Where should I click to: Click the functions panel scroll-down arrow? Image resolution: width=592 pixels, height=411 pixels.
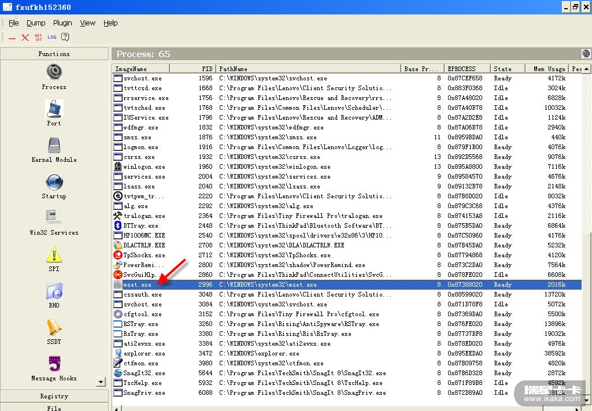(x=101, y=382)
